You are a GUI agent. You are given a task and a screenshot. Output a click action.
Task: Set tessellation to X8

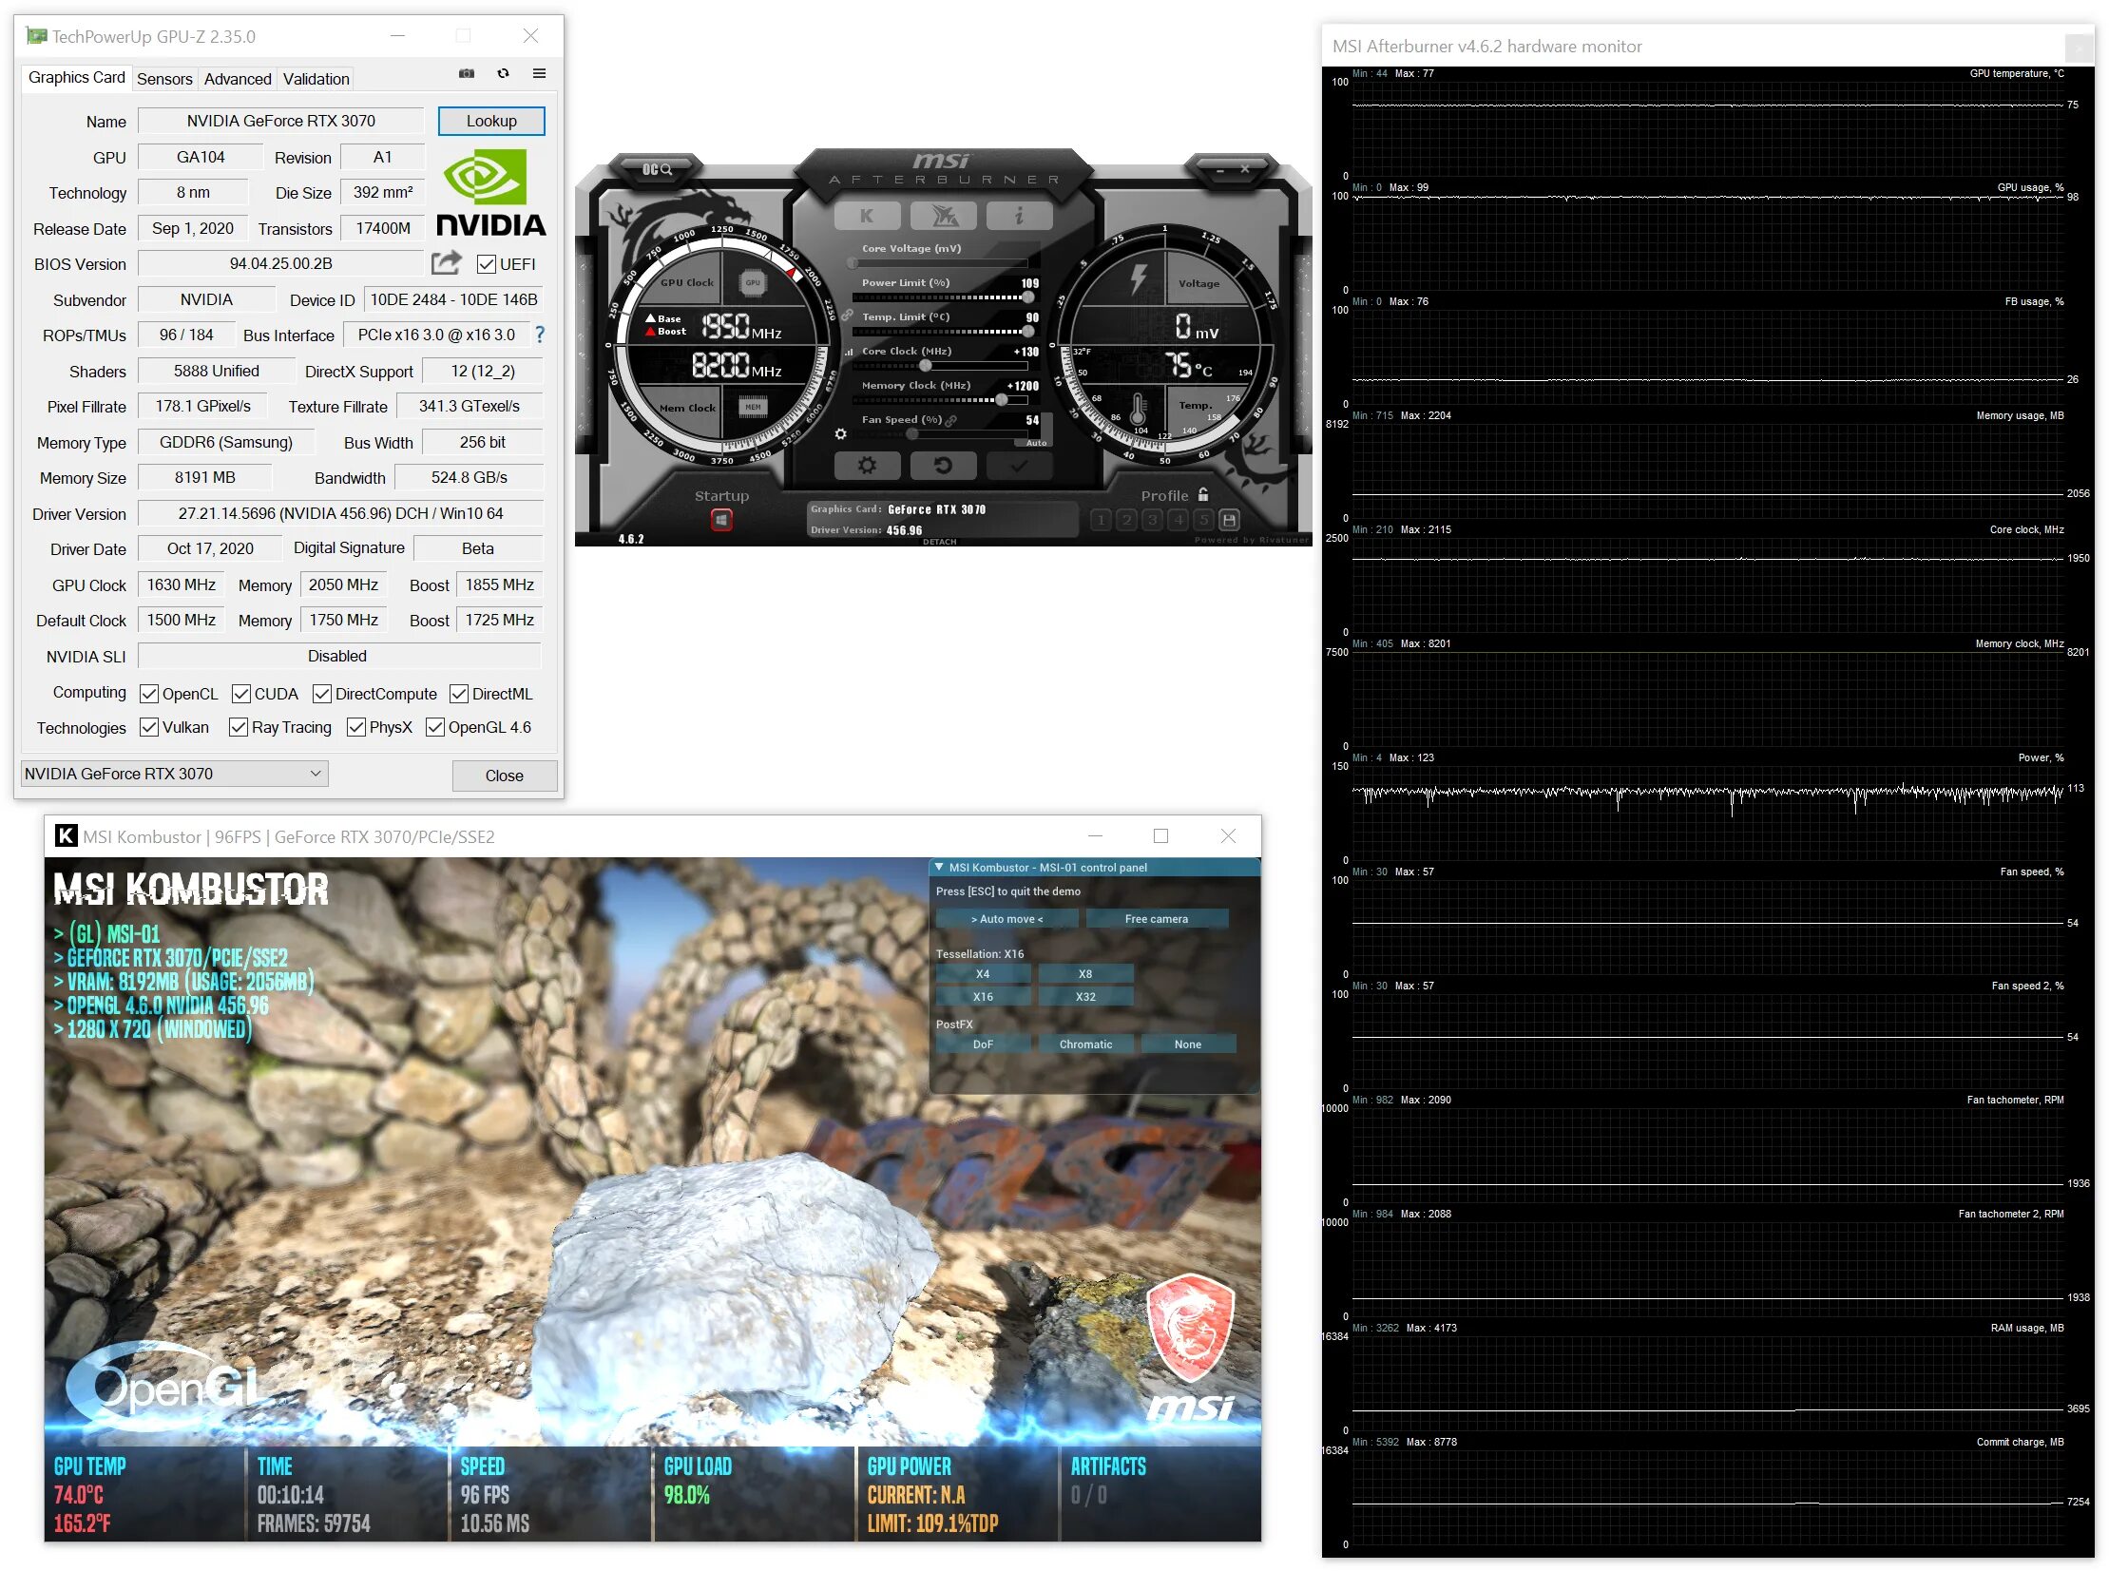point(1086,975)
